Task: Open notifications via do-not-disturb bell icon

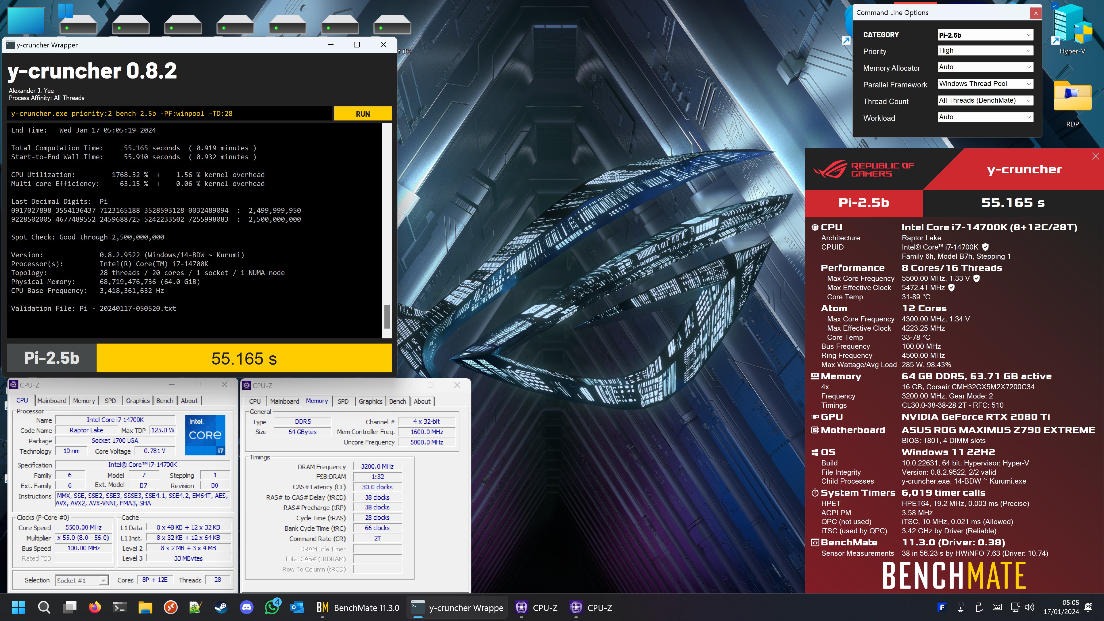Action: (1088, 607)
